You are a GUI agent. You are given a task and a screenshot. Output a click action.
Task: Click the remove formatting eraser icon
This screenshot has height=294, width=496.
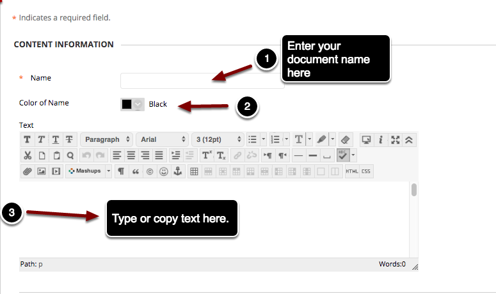click(346, 139)
